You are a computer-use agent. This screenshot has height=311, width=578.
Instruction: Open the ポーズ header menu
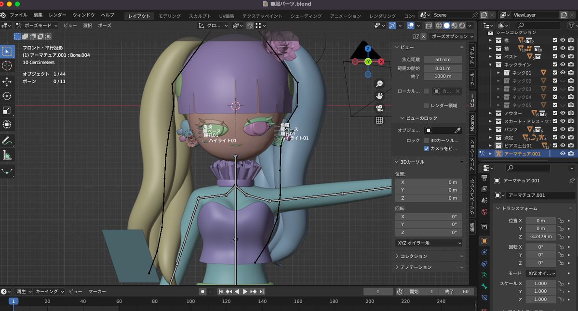pos(105,26)
